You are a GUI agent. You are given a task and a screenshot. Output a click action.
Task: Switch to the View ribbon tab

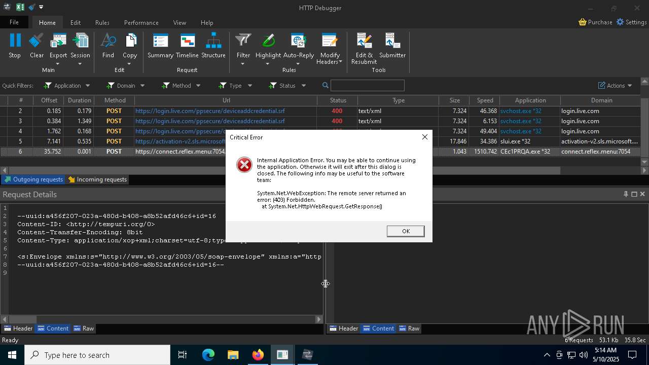point(179,22)
